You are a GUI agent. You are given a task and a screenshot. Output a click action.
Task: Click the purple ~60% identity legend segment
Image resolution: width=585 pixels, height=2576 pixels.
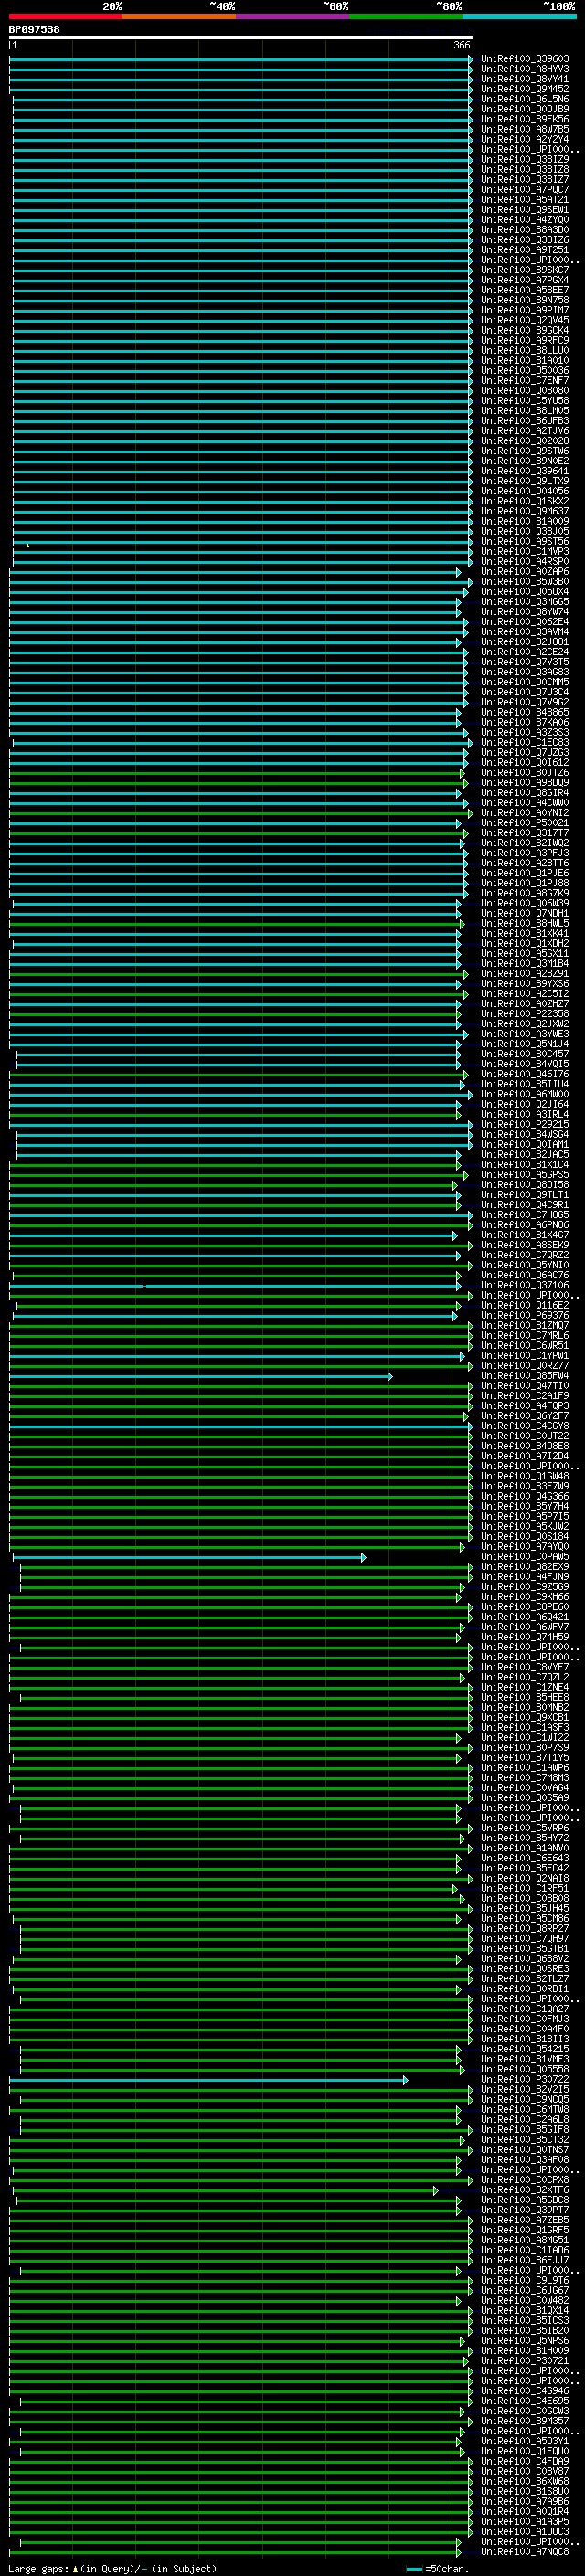pyautogui.click(x=293, y=16)
